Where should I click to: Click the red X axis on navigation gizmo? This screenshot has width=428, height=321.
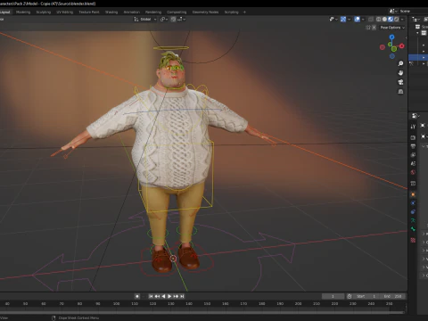click(x=402, y=46)
